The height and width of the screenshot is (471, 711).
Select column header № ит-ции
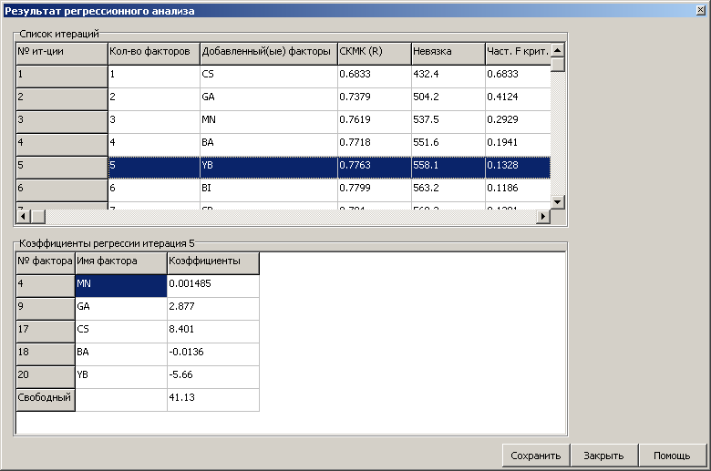[x=62, y=54]
